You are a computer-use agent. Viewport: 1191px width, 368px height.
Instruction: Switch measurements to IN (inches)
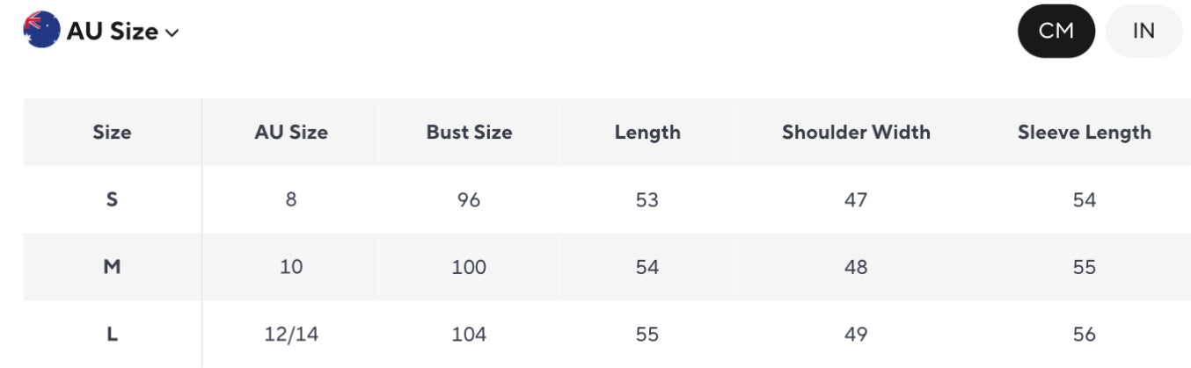1143,31
